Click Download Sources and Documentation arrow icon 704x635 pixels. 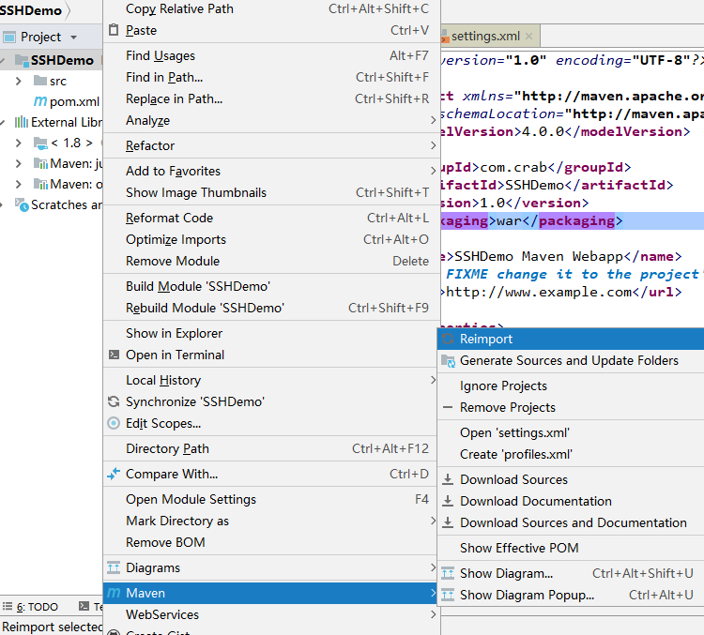pos(448,522)
